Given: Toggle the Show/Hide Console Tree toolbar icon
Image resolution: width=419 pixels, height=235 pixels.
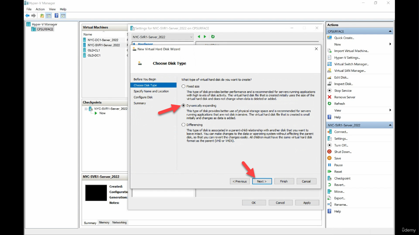Looking at the screenshot, I should 48,16.
